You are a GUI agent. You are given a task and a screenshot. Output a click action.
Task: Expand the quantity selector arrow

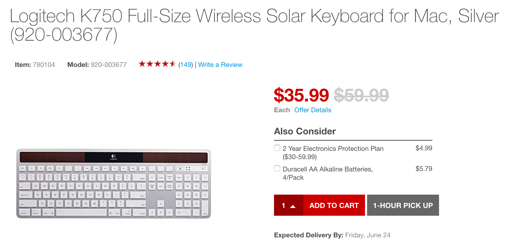[293, 206]
